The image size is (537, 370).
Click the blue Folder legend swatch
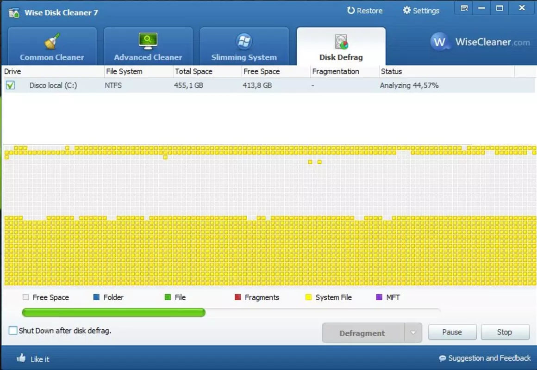pos(96,297)
